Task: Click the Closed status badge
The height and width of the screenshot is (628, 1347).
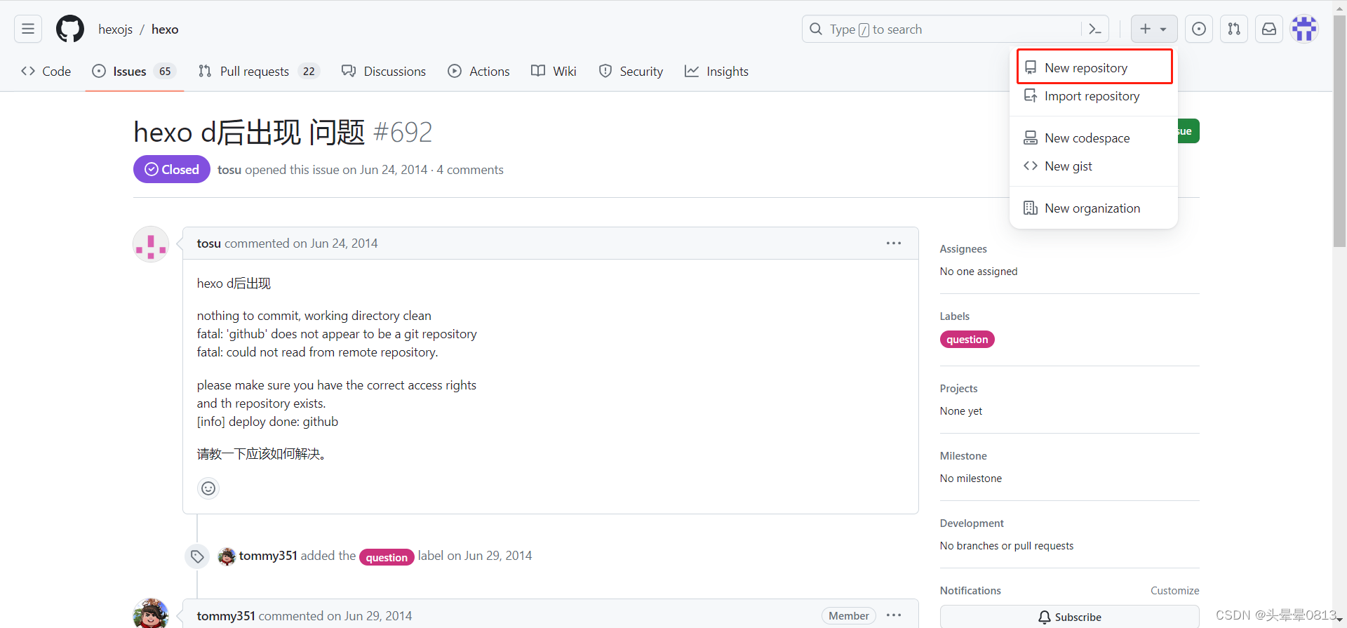Action: [x=172, y=169]
